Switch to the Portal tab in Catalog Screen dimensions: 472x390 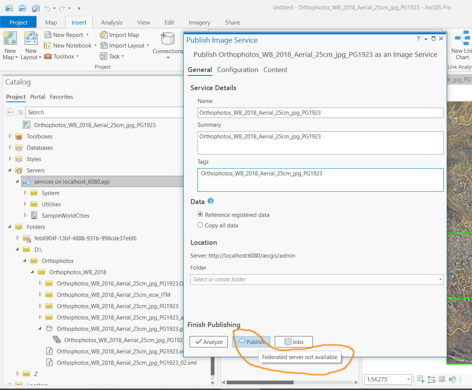tap(38, 97)
